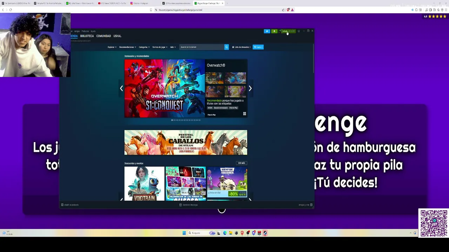Click the Free to Play tag
Screen dimensions: 449x252
point(234,108)
